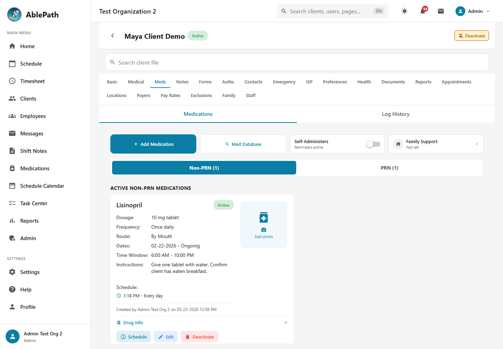Viewport: 503px width, 349px height.
Task: Click Add photo camera icon for Lisinopril
Action: point(264,230)
